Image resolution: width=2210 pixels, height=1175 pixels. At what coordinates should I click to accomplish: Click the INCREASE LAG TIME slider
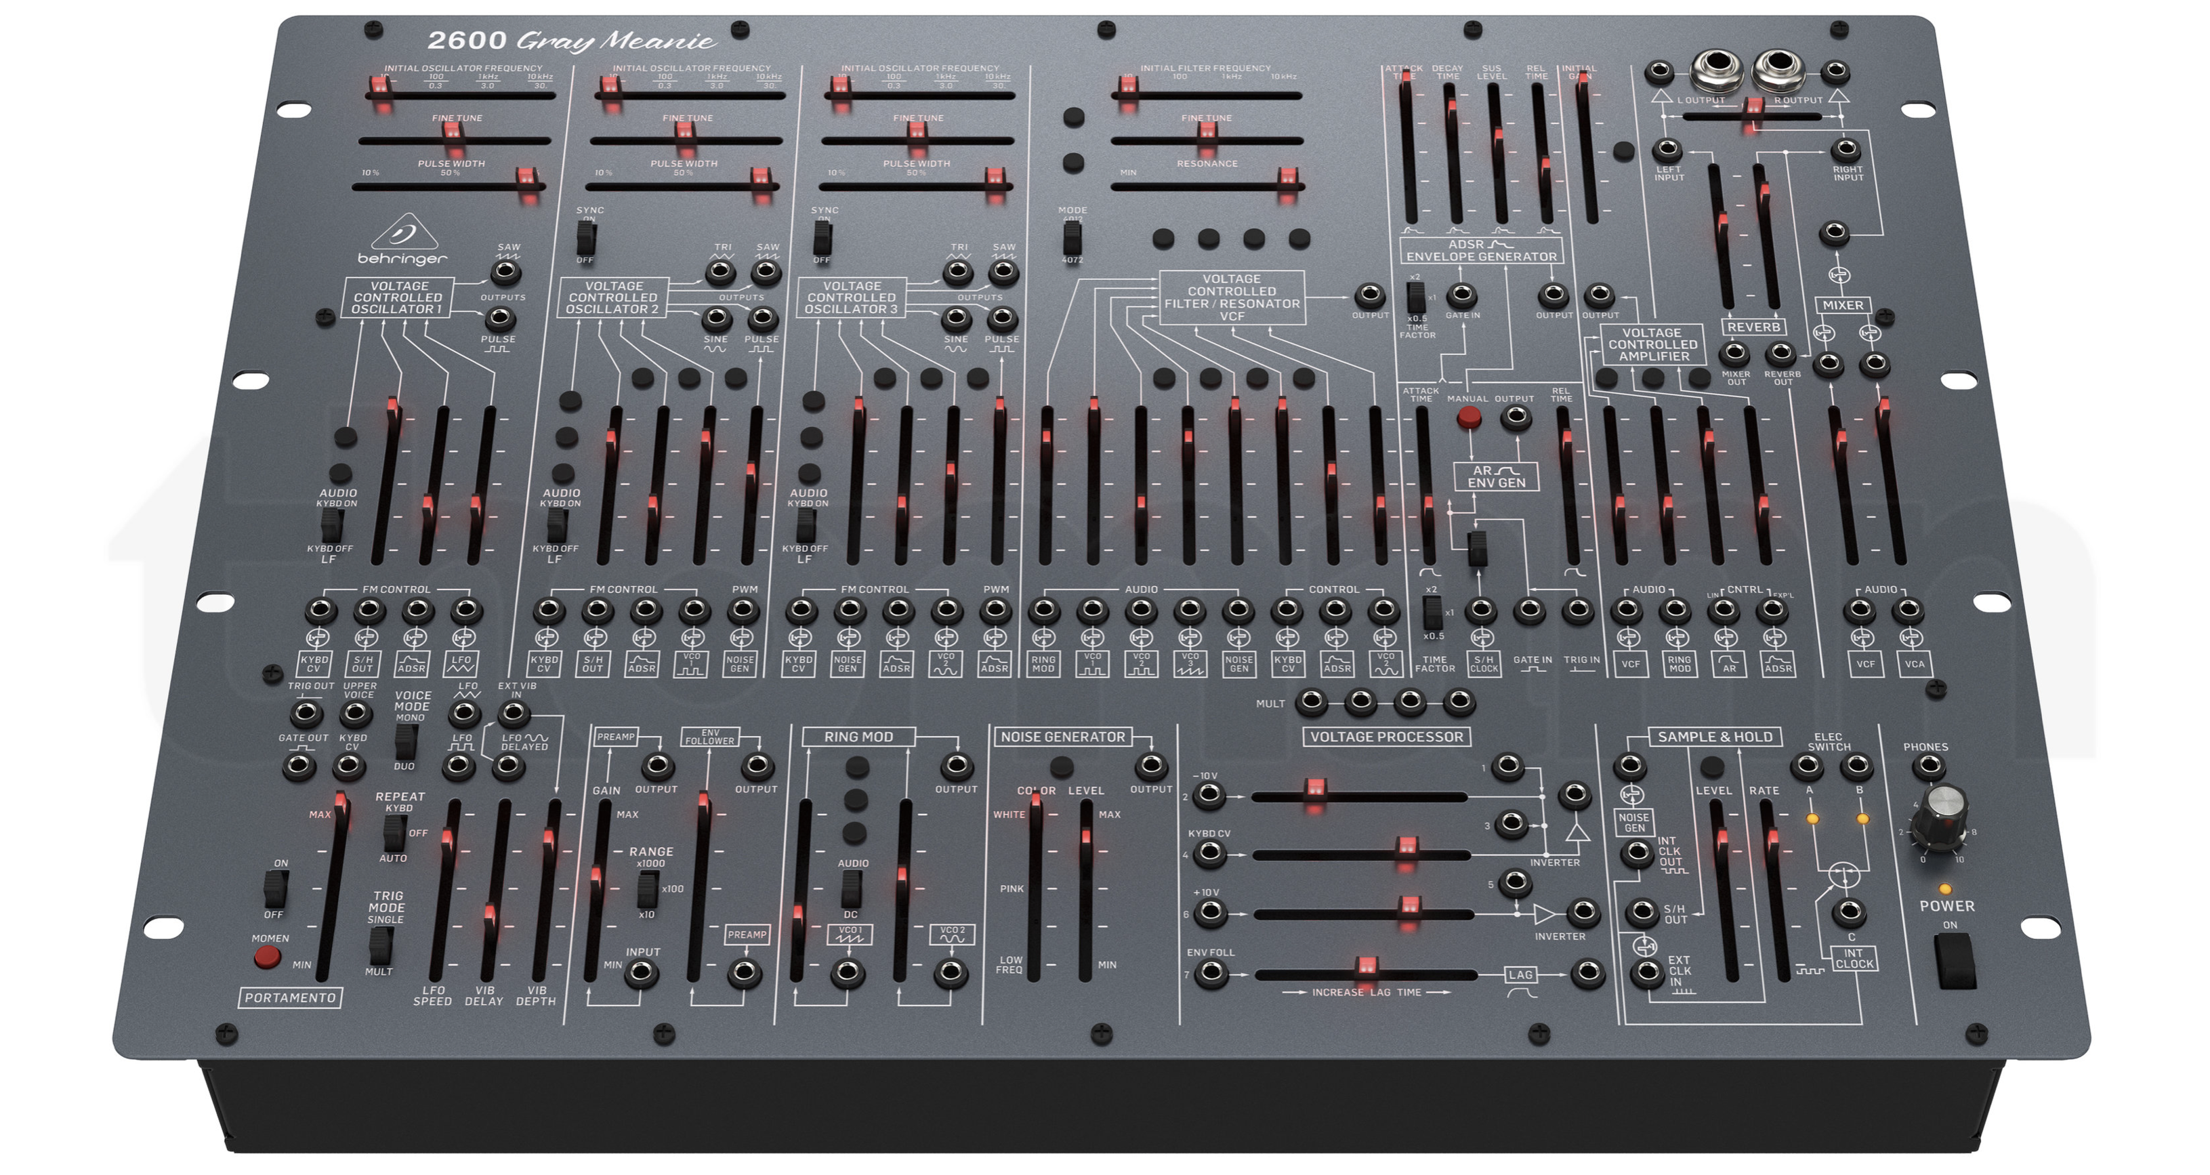[x=1367, y=974]
